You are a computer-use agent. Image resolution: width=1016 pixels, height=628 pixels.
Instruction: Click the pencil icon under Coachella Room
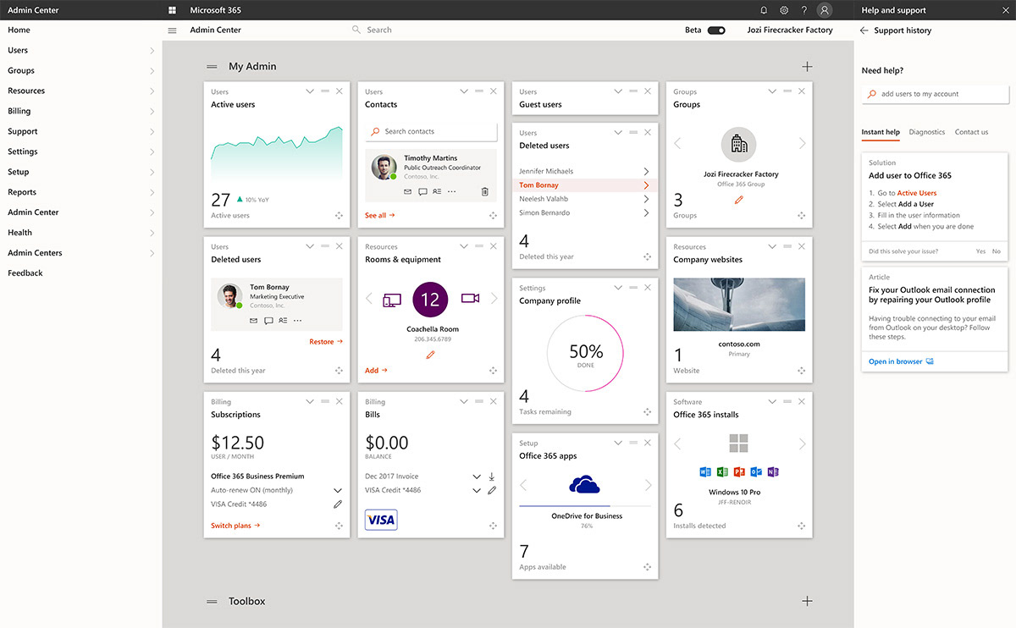coord(430,355)
